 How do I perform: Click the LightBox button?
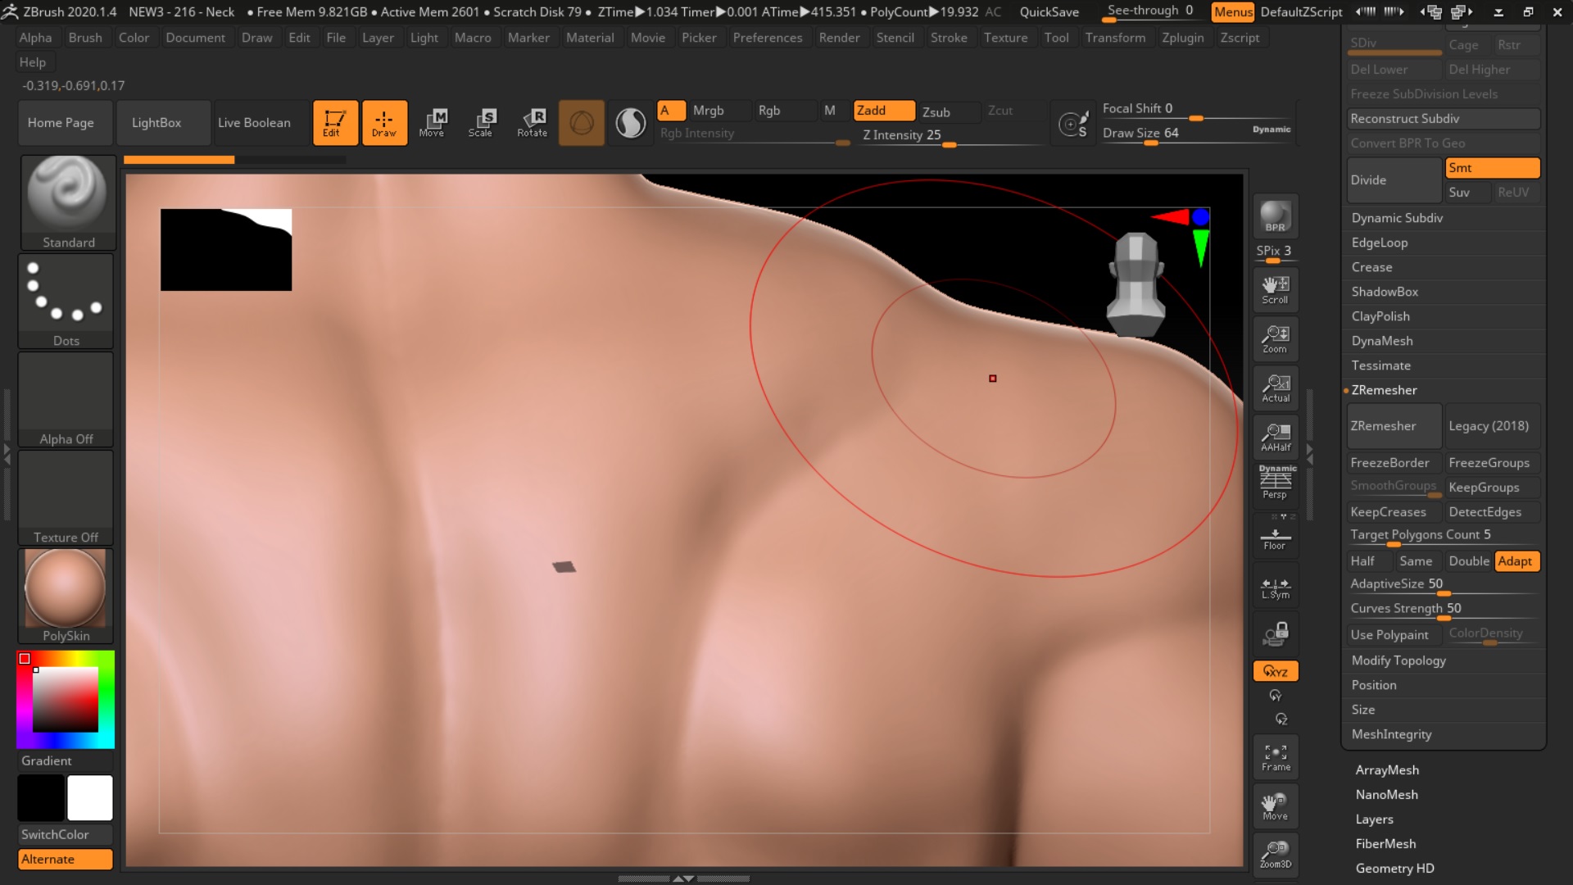[x=156, y=123]
